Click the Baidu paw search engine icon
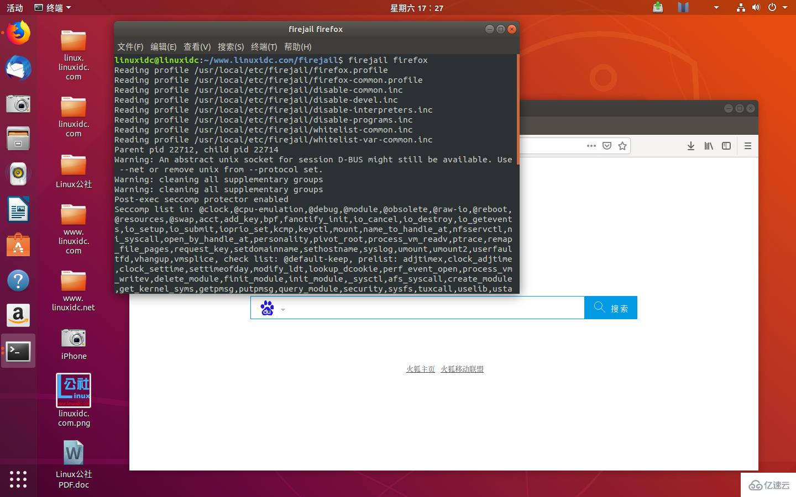 (268, 308)
